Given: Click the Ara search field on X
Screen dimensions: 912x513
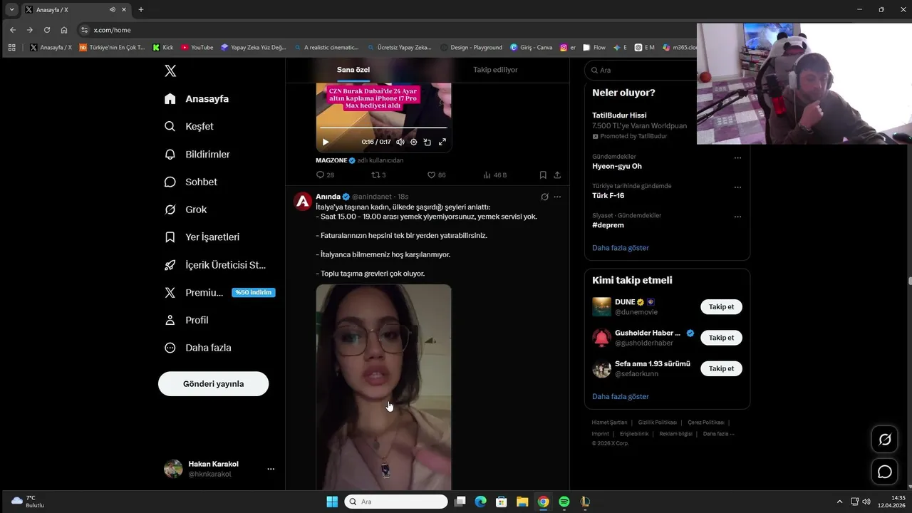Looking at the screenshot, I should (x=641, y=70).
